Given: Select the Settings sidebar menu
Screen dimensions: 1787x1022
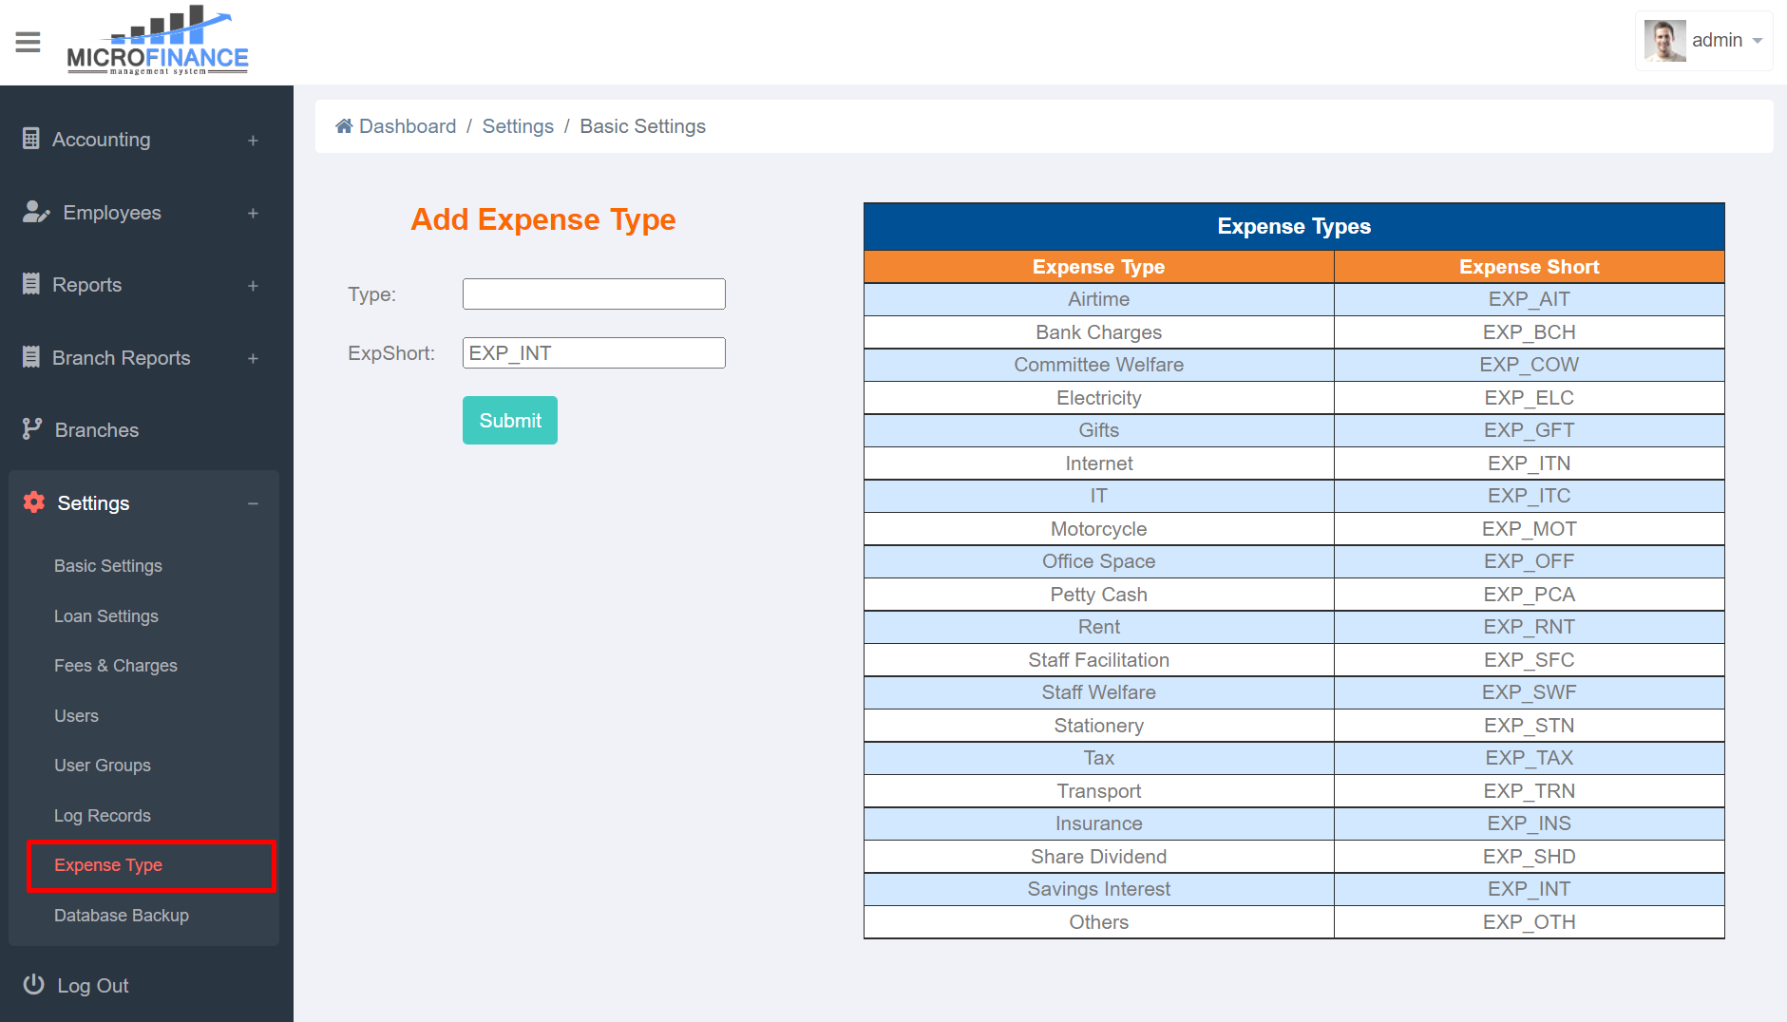Looking at the screenshot, I should click(x=143, y=503).
